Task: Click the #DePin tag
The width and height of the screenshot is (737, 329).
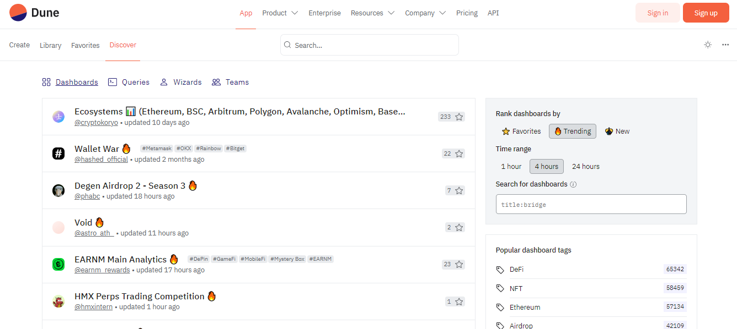Action: (199, 259)
